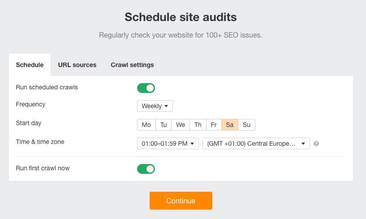
Task: Set start day to Tu
Action: [x=164, y=125]
